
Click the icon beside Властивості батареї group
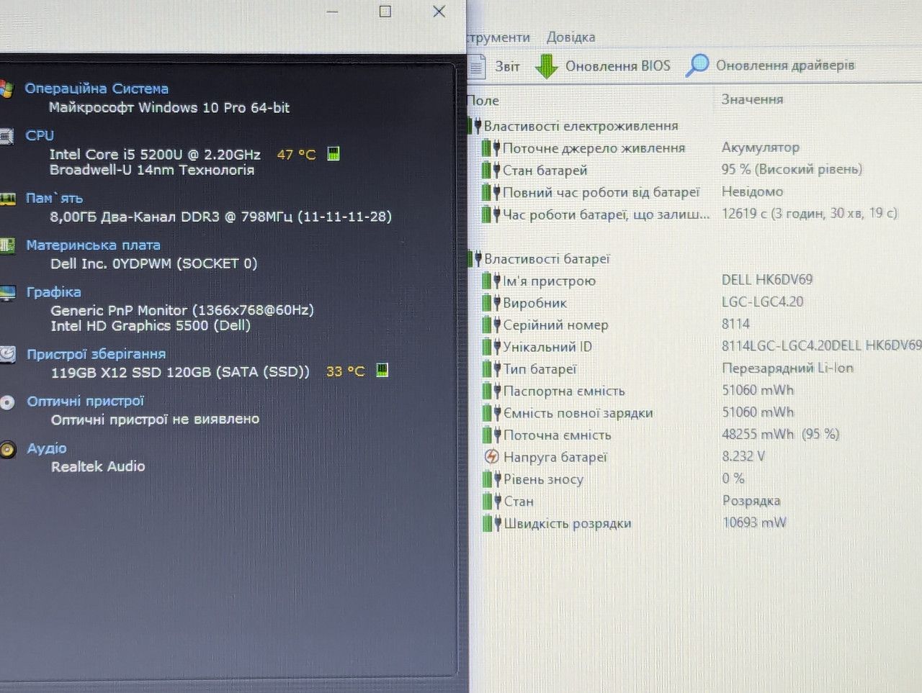click(x=474, y=259)
